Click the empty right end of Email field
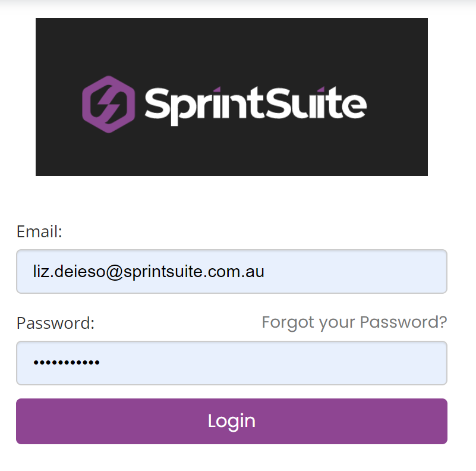The image size is (476, 471). coord(380,271)
